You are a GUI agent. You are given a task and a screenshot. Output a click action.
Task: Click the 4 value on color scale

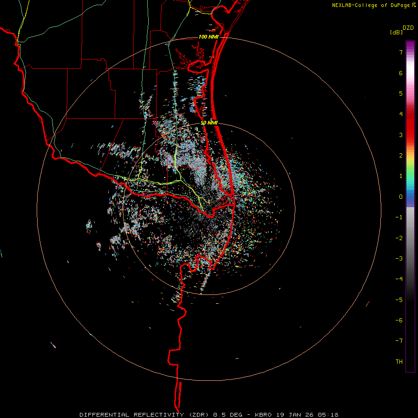401,114
